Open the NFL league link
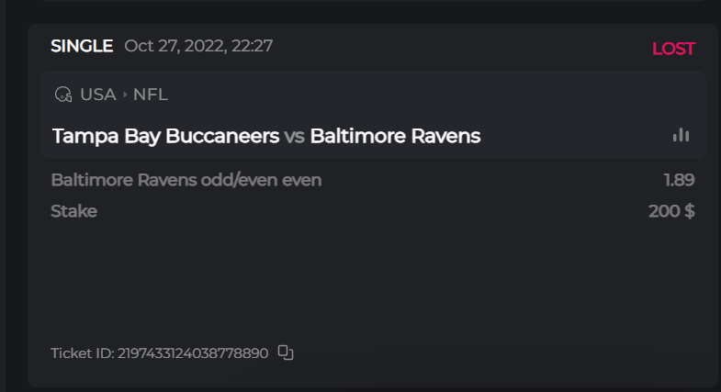The image size is (721, 392). click(151, 95)
